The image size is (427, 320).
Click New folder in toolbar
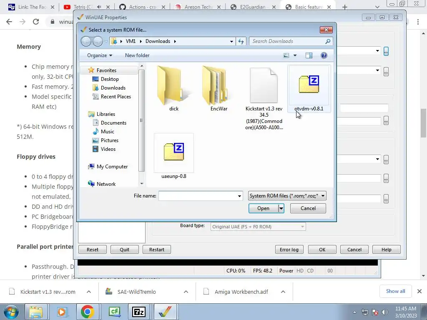coord(137,55)
